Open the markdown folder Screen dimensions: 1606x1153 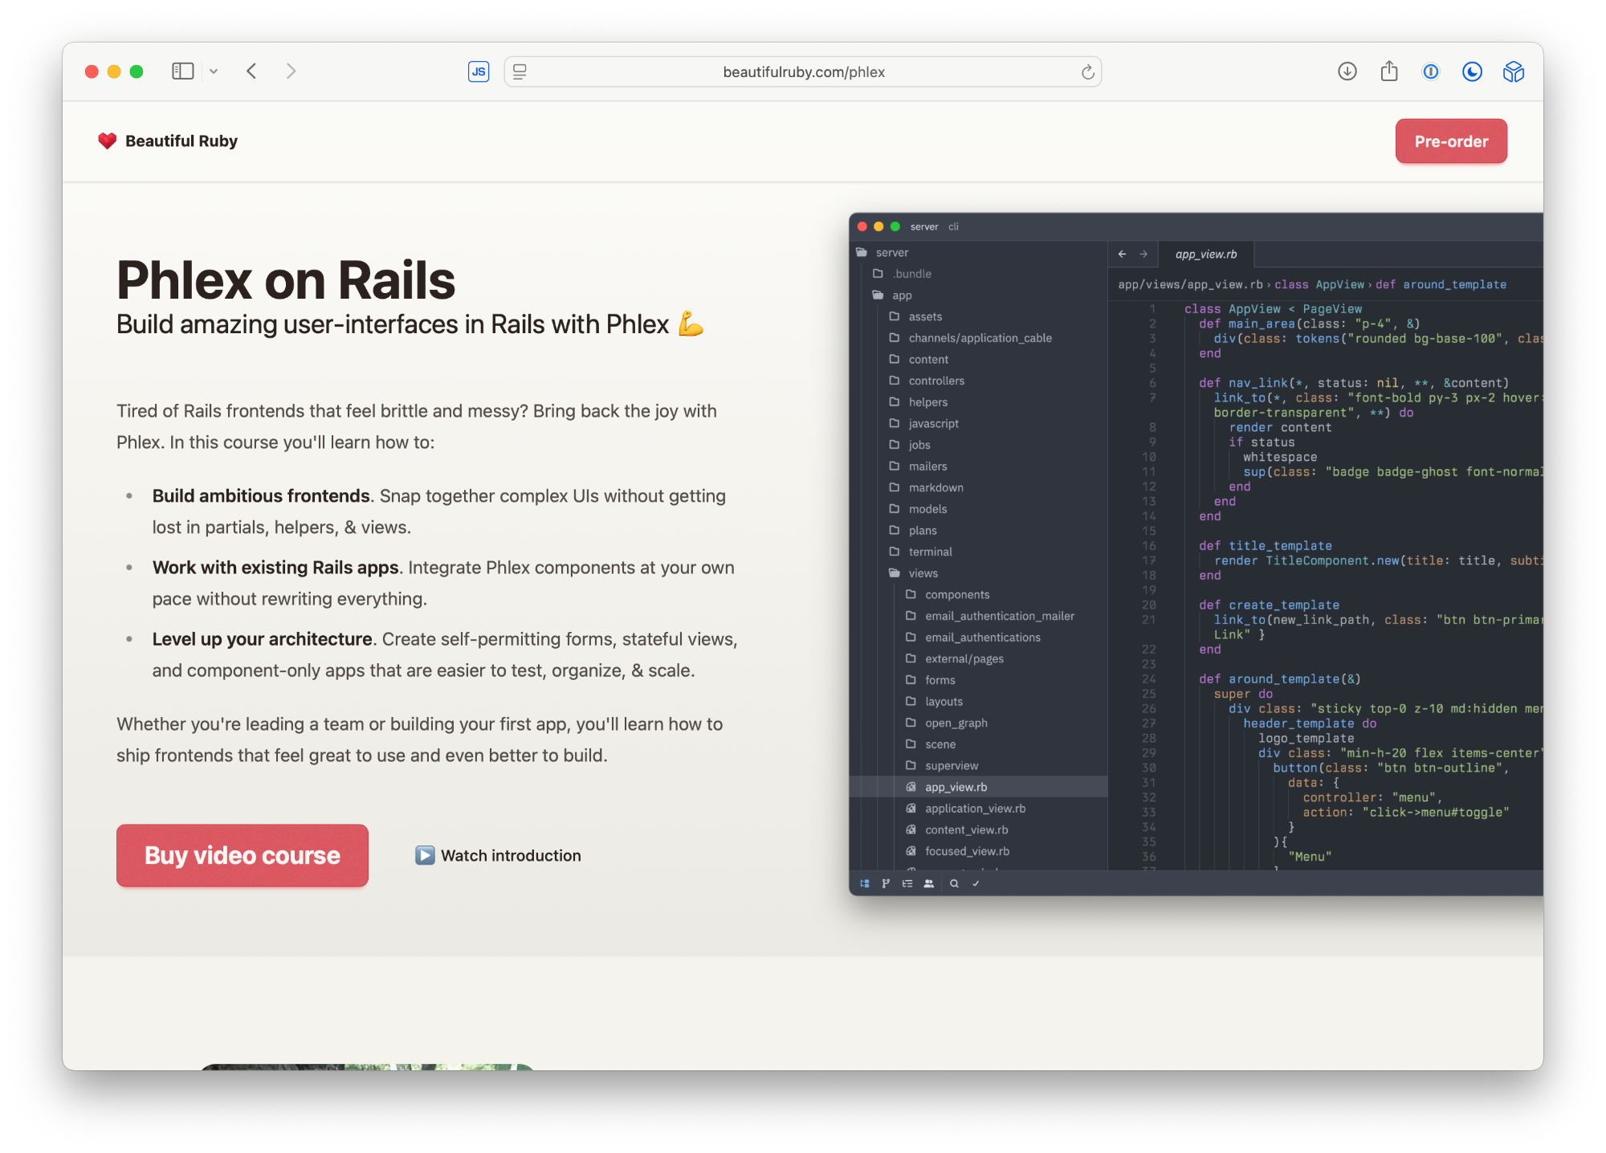point(978,487)
